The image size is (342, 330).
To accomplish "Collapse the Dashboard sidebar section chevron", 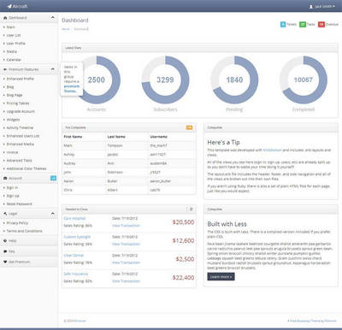I will click(53, 18).
